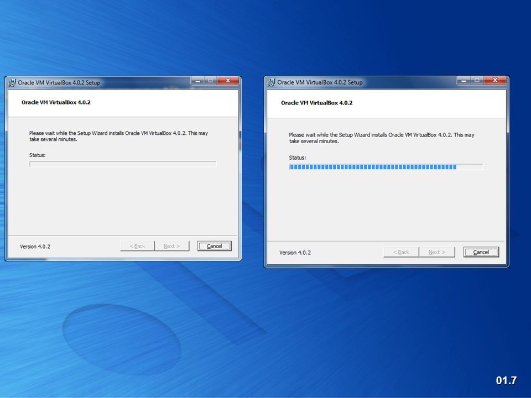
Task: Close the left VirtualBox Setup window
Action: point(228,81)
